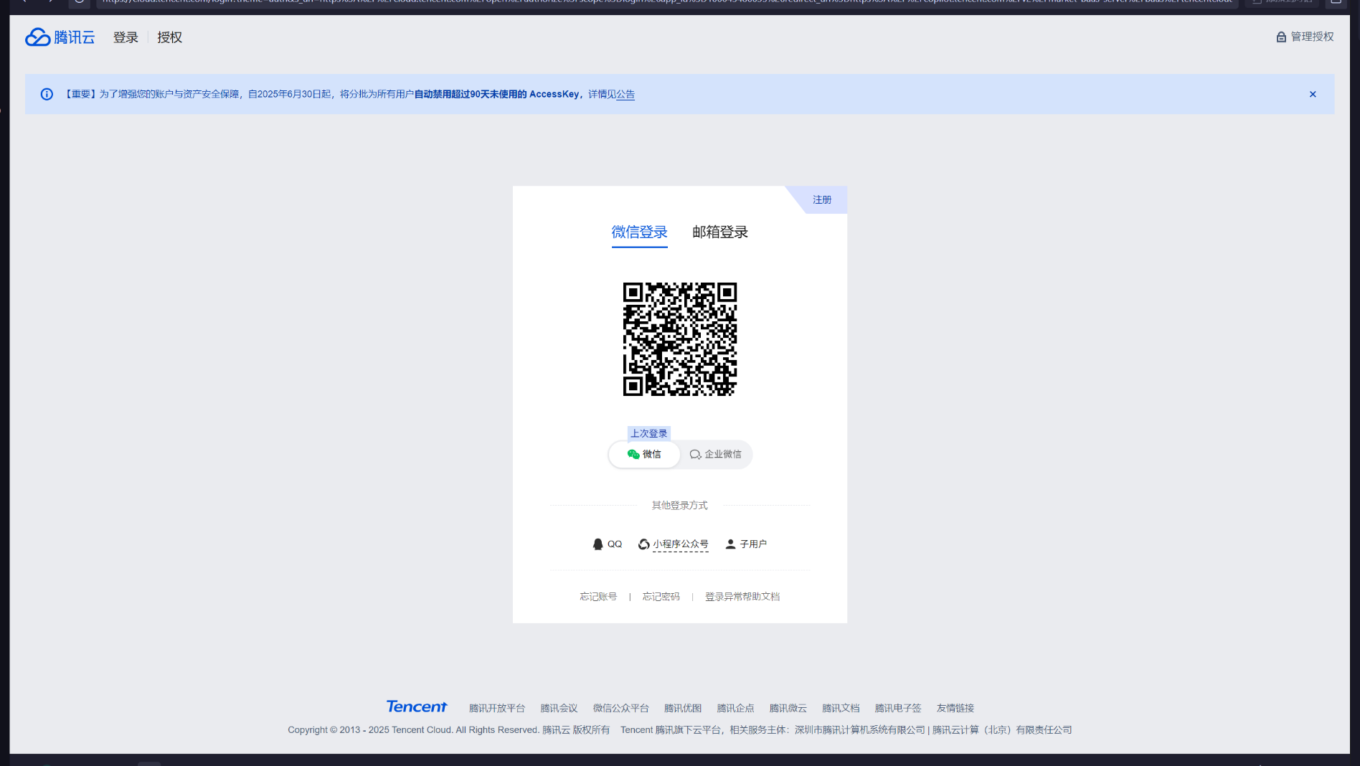
Task: Click the 上次登录 badge
Action: pos(649,433)
